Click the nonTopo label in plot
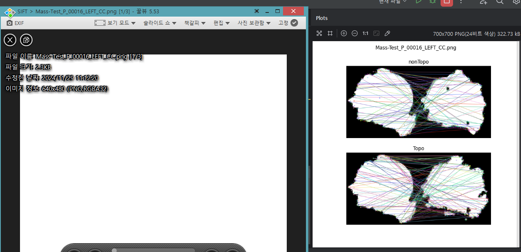The height and width of the screenshot is (252, 521). coord(418,62)
